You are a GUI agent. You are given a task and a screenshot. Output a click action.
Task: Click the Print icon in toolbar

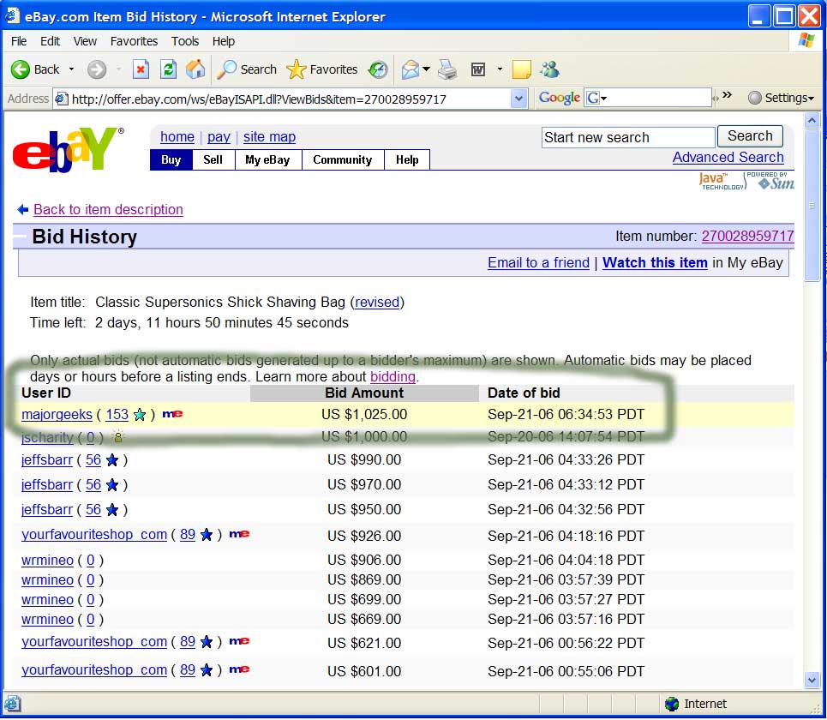coord(447,69)
